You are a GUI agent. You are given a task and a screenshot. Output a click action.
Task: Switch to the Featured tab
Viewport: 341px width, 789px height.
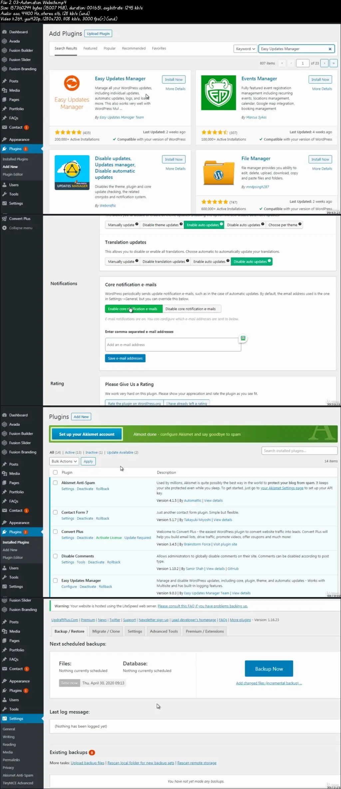(90, 48)
